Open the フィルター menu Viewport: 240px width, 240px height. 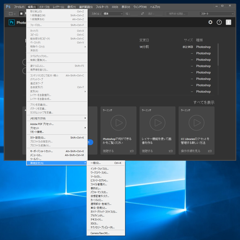[x=102, y=7]
